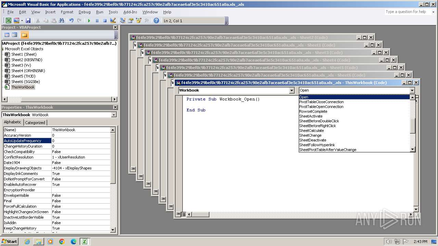This screenshot has width=438, height=246.
Task: Click the procedure list scrollbar down arrow
Action: (412, 149)
